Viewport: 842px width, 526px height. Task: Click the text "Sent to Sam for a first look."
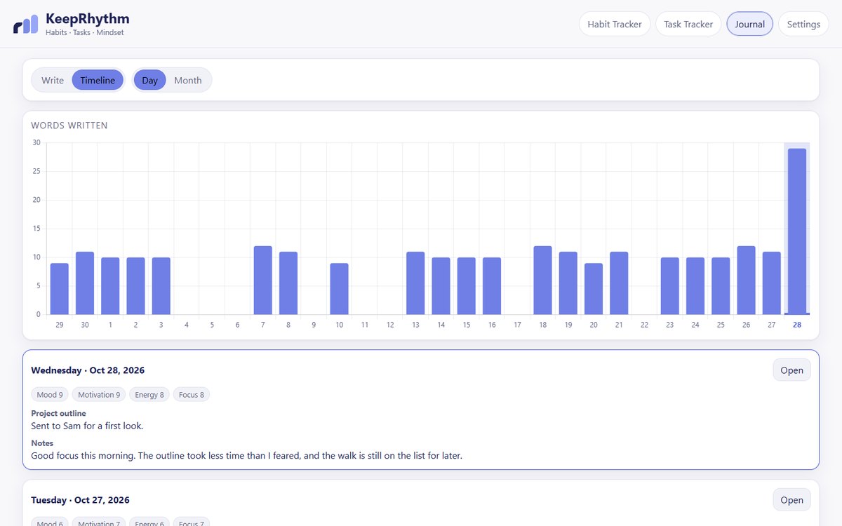coord(88,426)
